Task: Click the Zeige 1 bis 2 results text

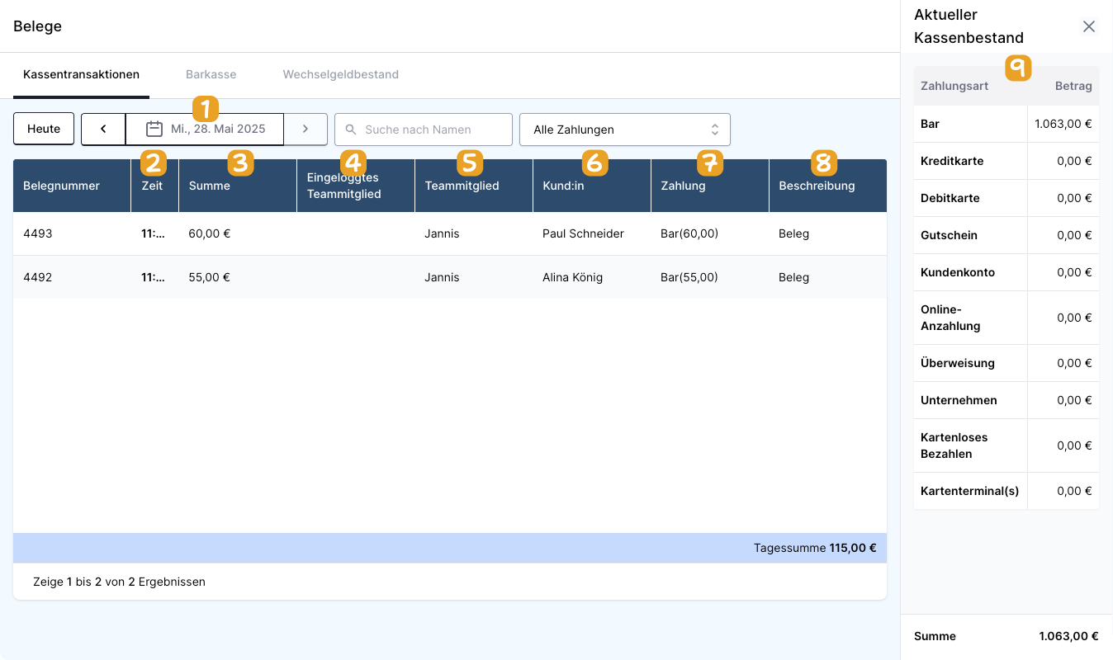Action: 119,582
